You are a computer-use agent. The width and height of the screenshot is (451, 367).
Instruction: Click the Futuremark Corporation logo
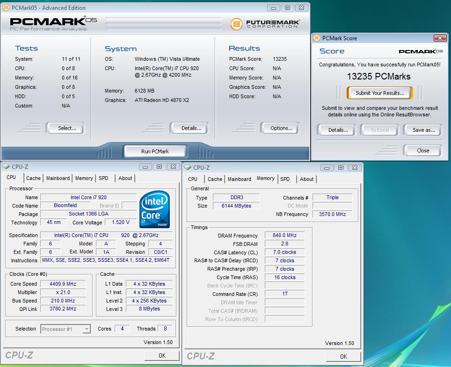(x=265, y=23)
